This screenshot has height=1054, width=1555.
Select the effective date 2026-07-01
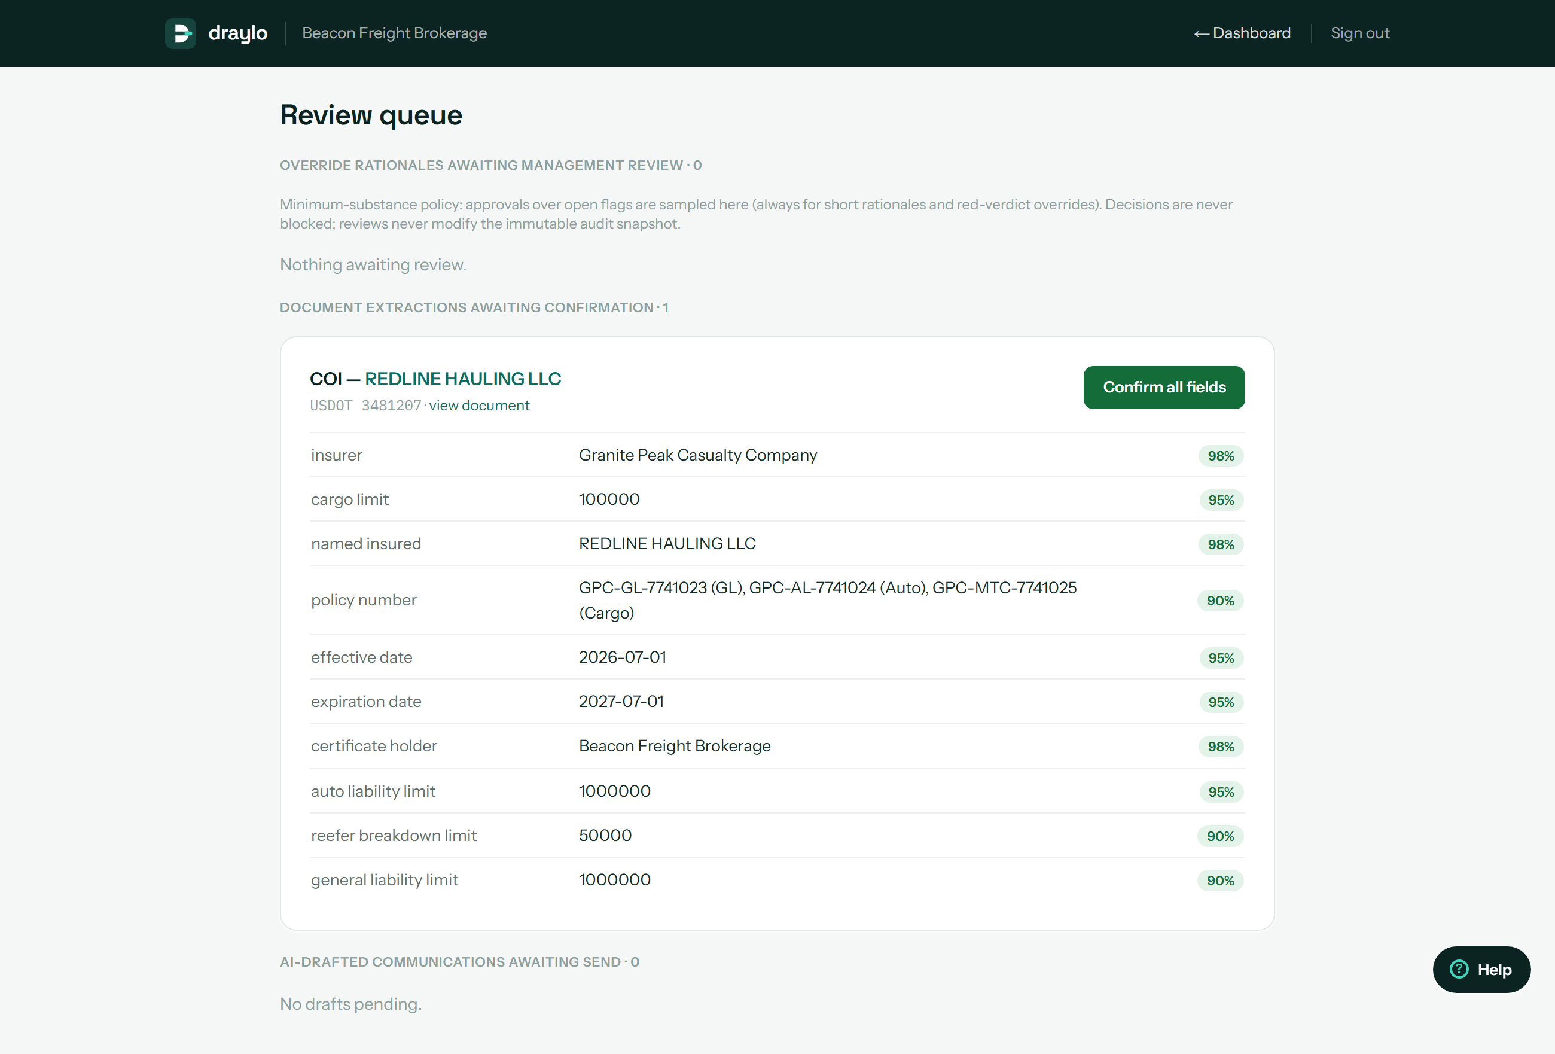(622, 657)
